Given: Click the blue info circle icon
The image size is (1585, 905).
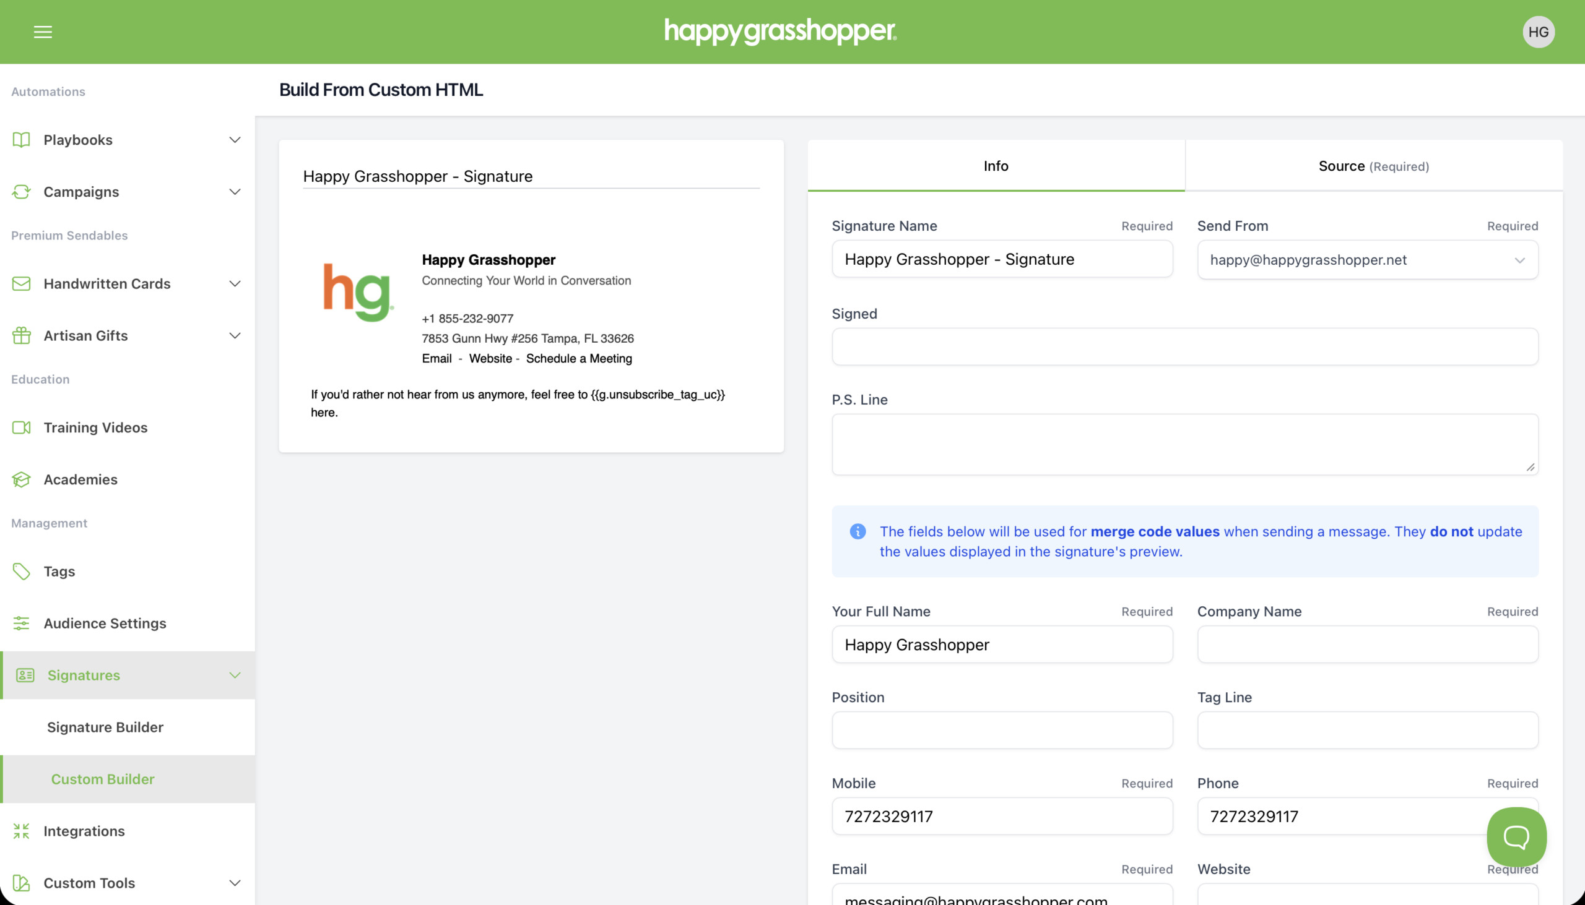Looking at the screenshot, I should pyautogui.click(x=857, y=531).
